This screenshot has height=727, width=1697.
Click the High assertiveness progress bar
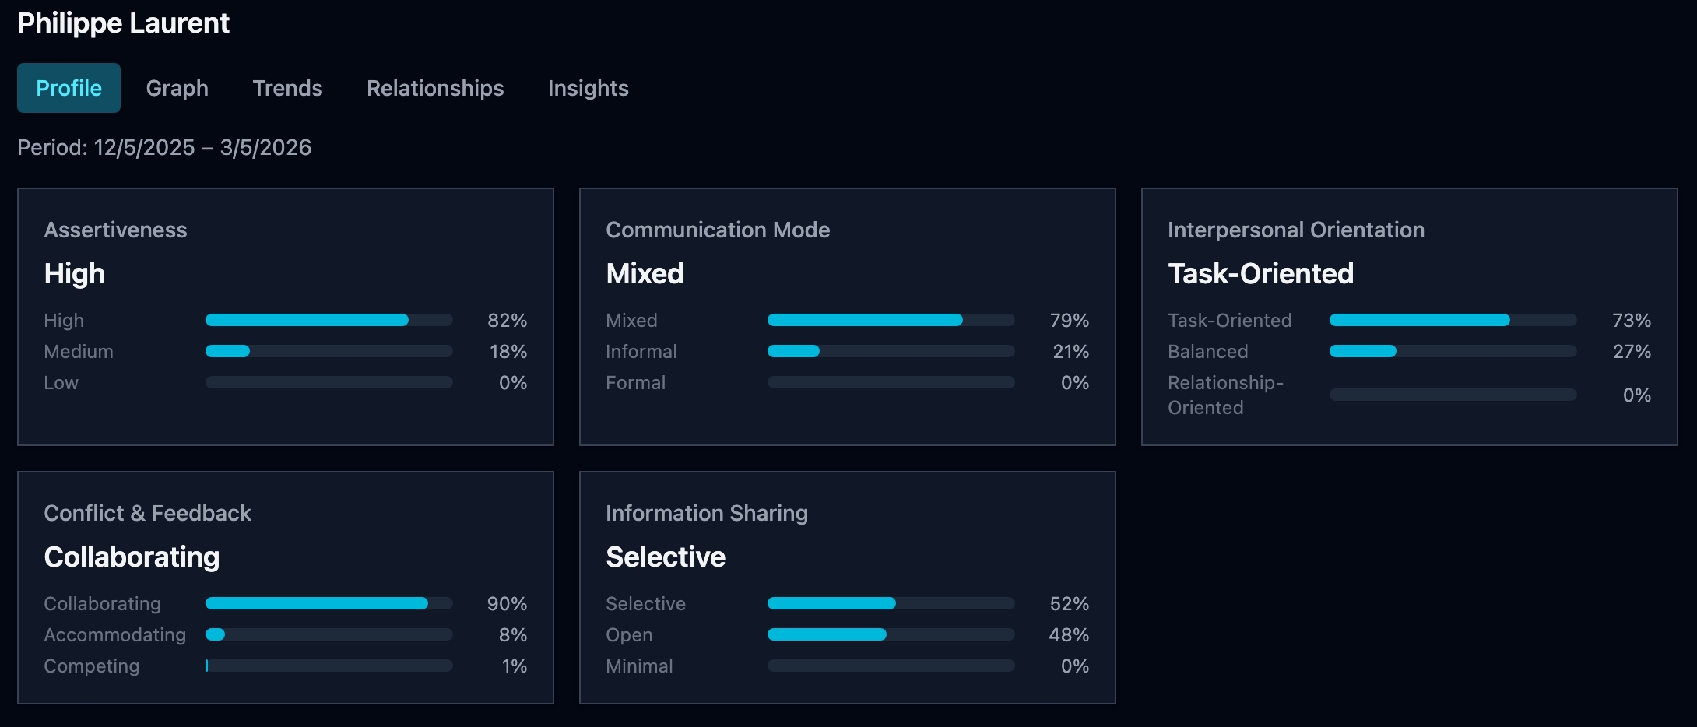[328, 319]
